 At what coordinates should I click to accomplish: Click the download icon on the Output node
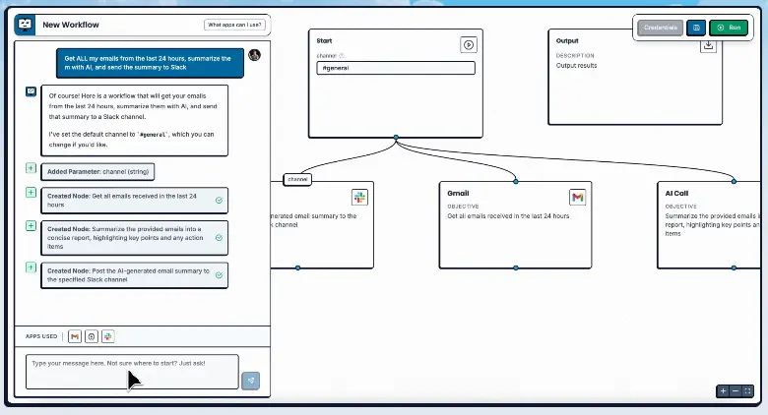pyautogui.click(x=708, y=46)
